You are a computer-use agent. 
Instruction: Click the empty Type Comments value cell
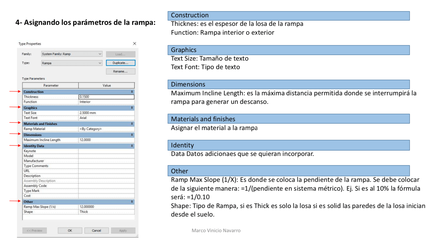(106, 166)
